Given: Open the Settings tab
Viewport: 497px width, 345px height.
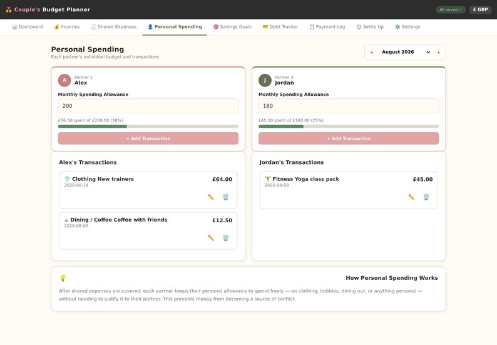Looking at the screenshot, I should coord(407,27).
